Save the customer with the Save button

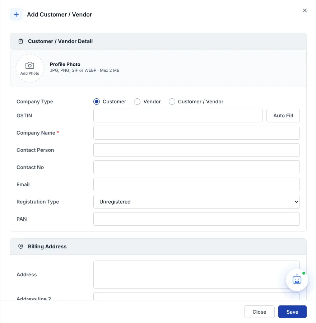[292, 312]
